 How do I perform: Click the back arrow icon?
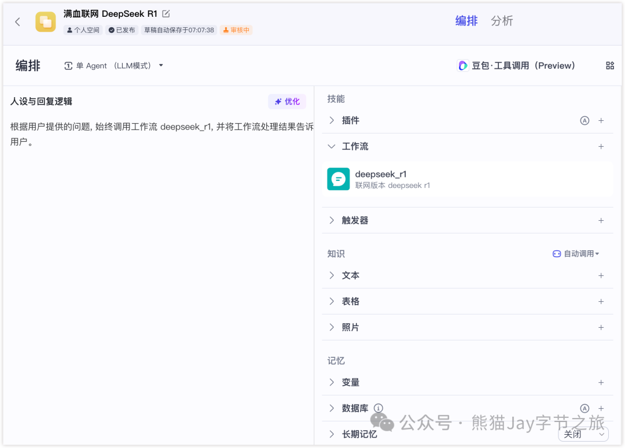click(x=17, y=22)
